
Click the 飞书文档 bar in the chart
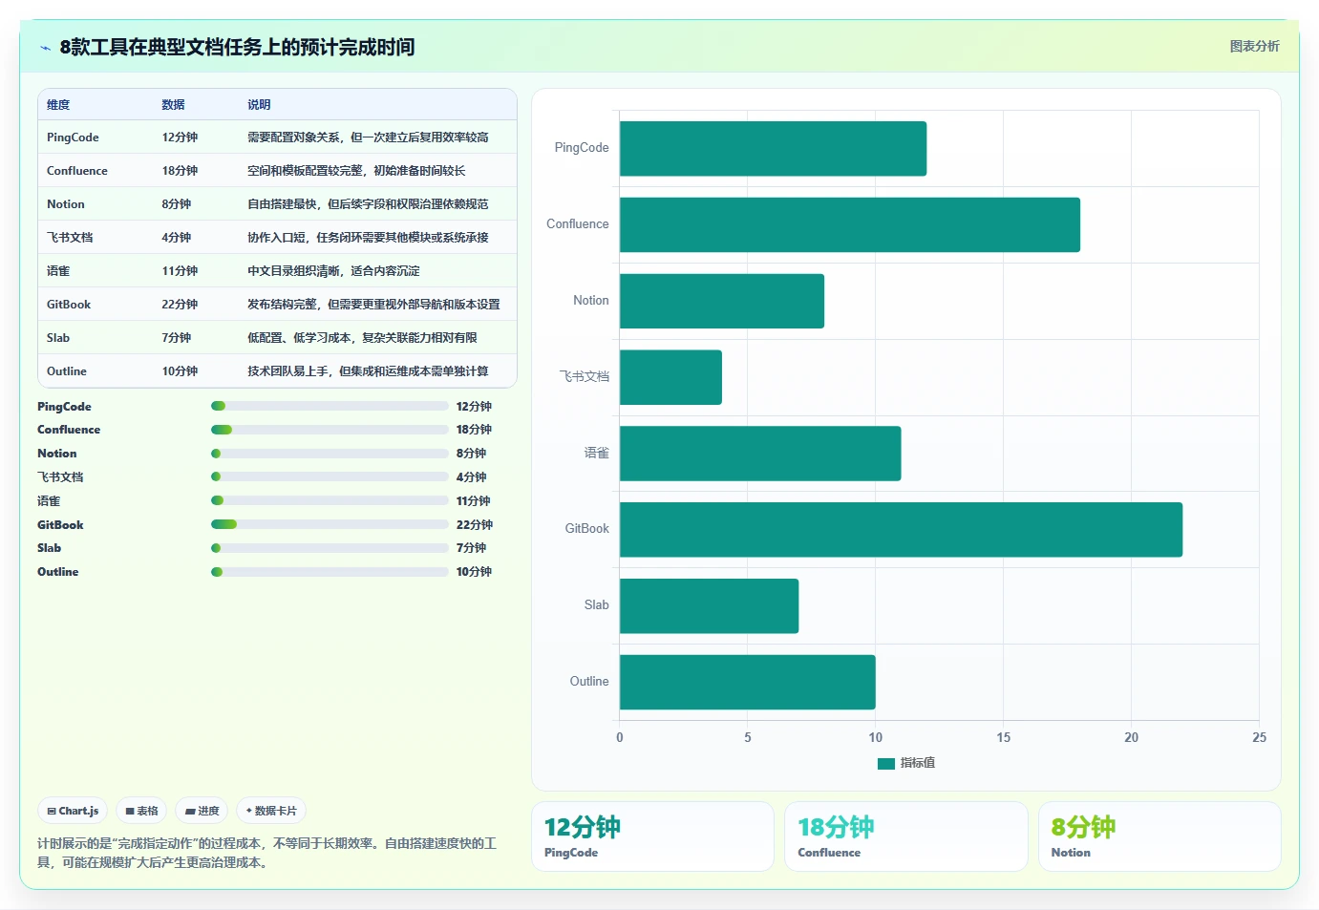click(x=670, y=377)
